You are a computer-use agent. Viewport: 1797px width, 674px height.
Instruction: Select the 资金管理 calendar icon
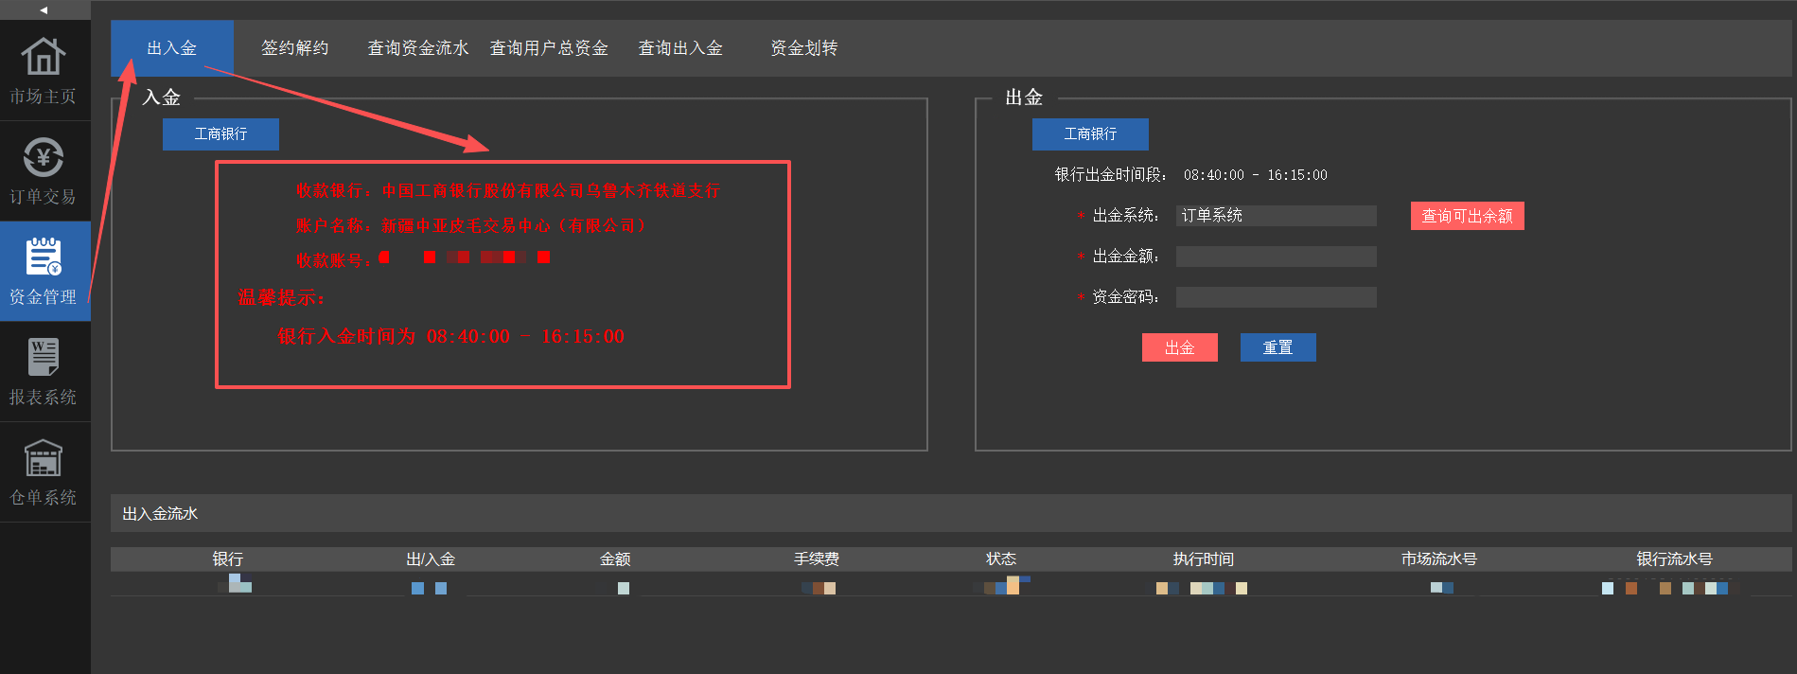point(44,257)
